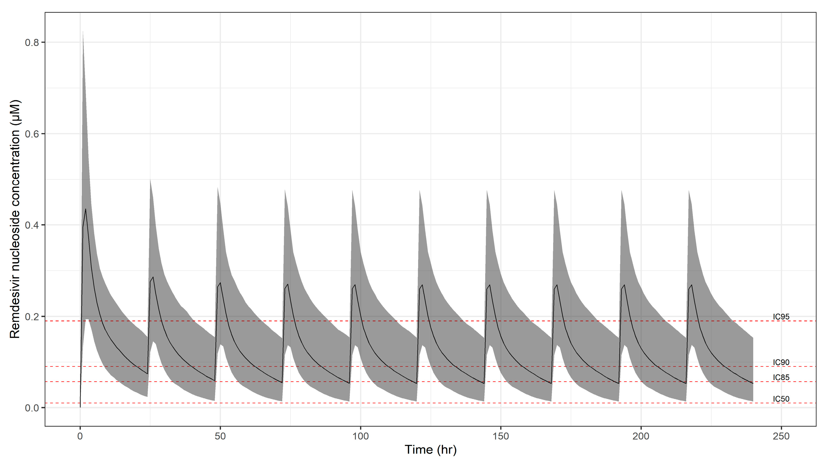Screen dimensions: 821x463
Task: Click the x-axis tick label 100
Action: [x=360, y=436]
